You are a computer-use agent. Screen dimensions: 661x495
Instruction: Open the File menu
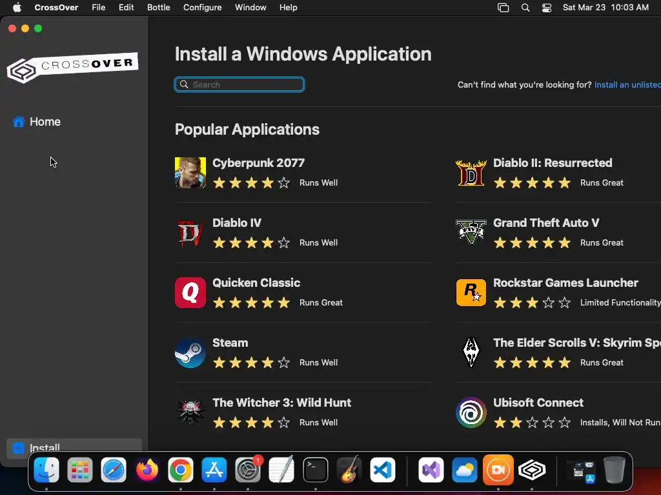pyautogui.click(x=99, y=7)
